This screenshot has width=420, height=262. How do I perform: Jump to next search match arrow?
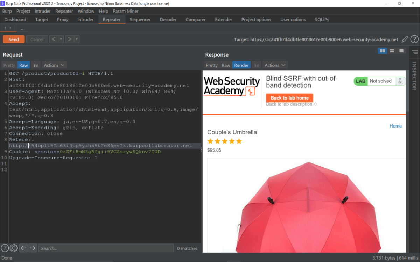pyautogui.click(x=33, y=248)
